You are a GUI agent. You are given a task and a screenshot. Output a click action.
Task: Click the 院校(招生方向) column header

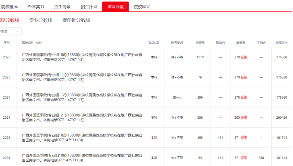click(x=32, y=43)
